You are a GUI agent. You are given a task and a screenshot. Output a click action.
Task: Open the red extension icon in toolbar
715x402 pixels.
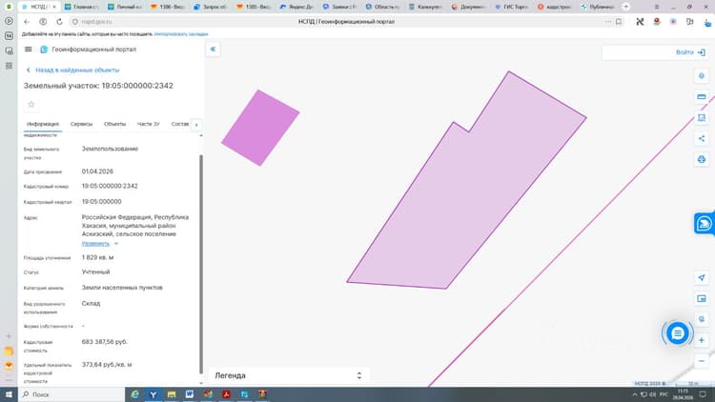(657, 21)
